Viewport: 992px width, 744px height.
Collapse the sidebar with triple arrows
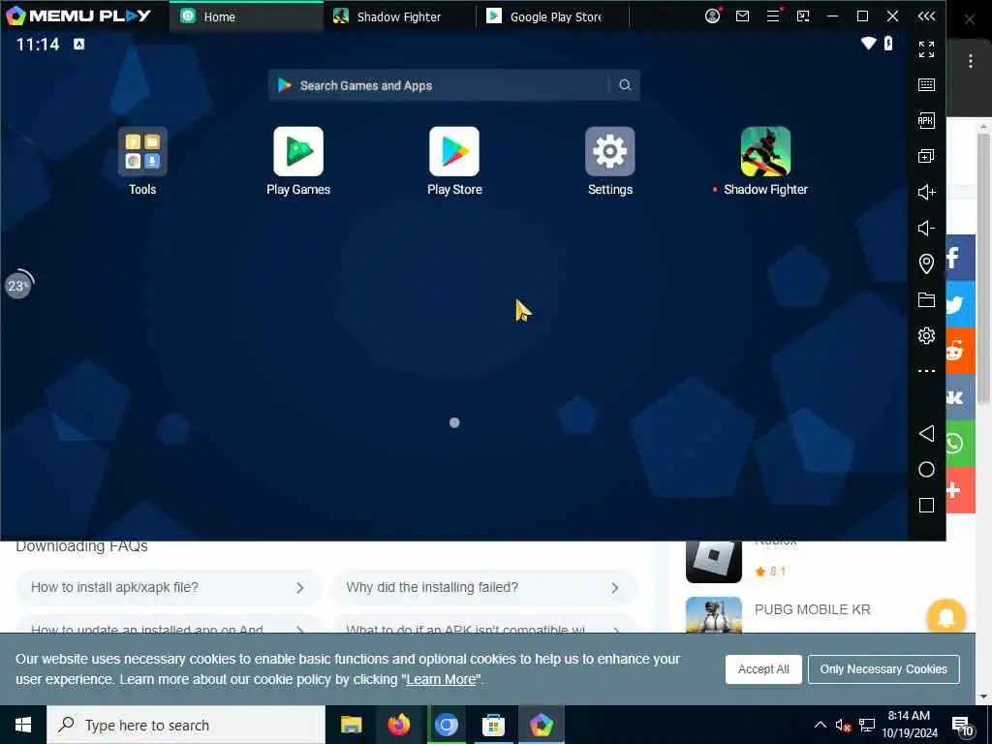click(926, 15)
